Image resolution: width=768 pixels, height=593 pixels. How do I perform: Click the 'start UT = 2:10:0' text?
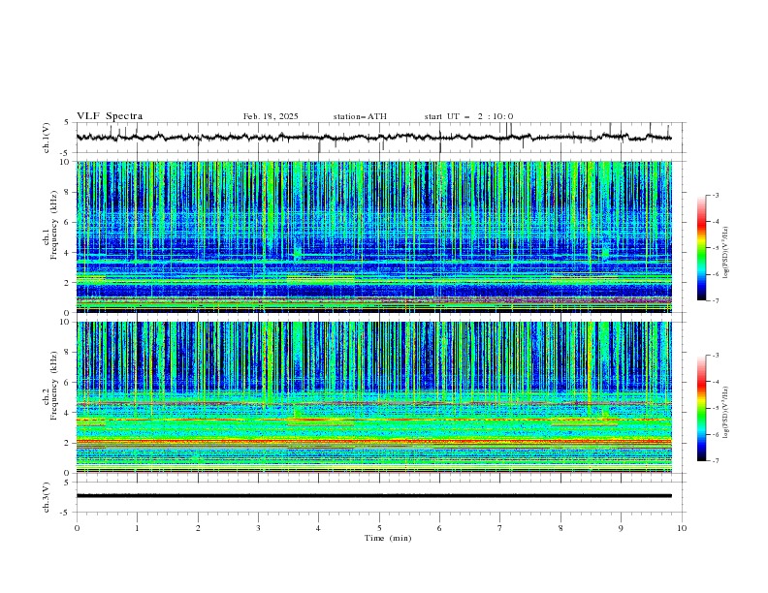(468, 116)
